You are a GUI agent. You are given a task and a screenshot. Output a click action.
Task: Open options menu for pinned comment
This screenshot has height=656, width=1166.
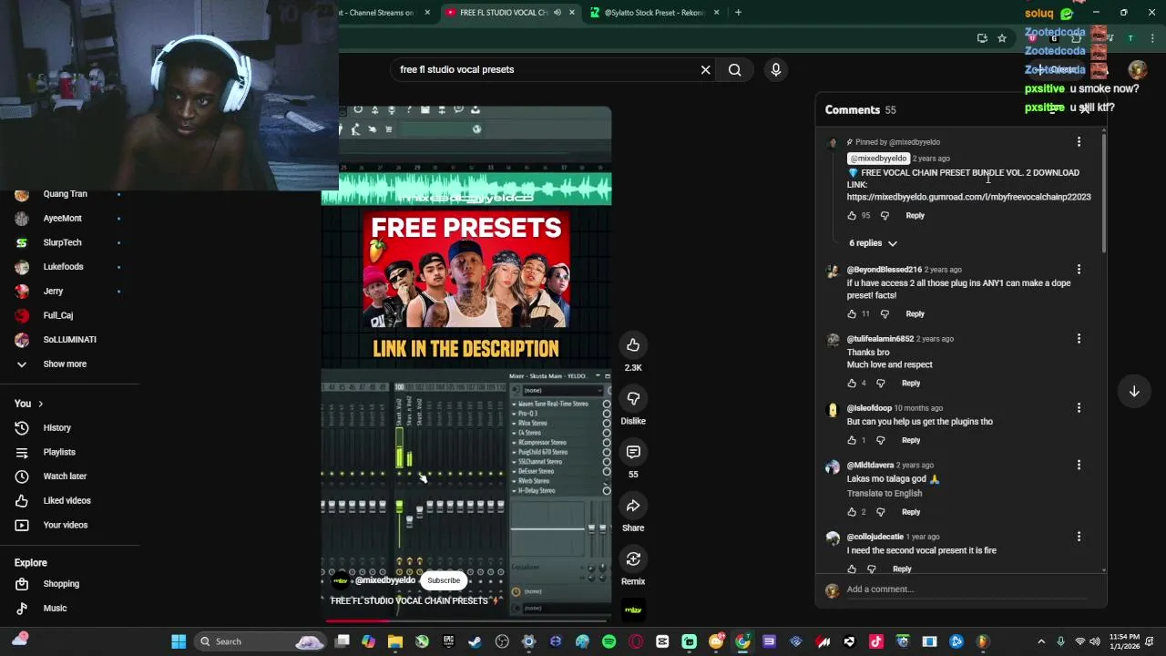click(x=1079, y=142)
